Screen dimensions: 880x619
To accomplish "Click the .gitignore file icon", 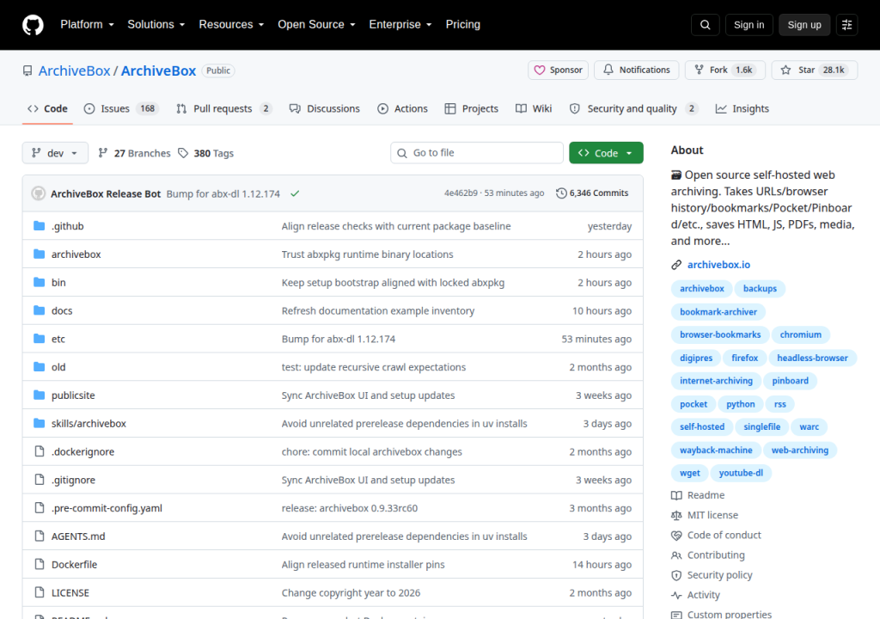I will coord(40,479).
